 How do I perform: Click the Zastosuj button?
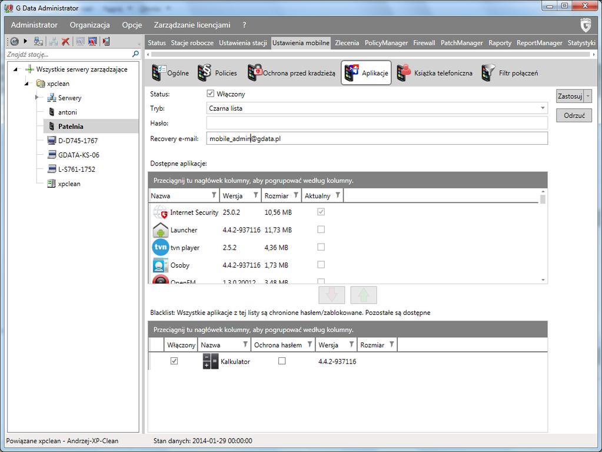(570, 96)
